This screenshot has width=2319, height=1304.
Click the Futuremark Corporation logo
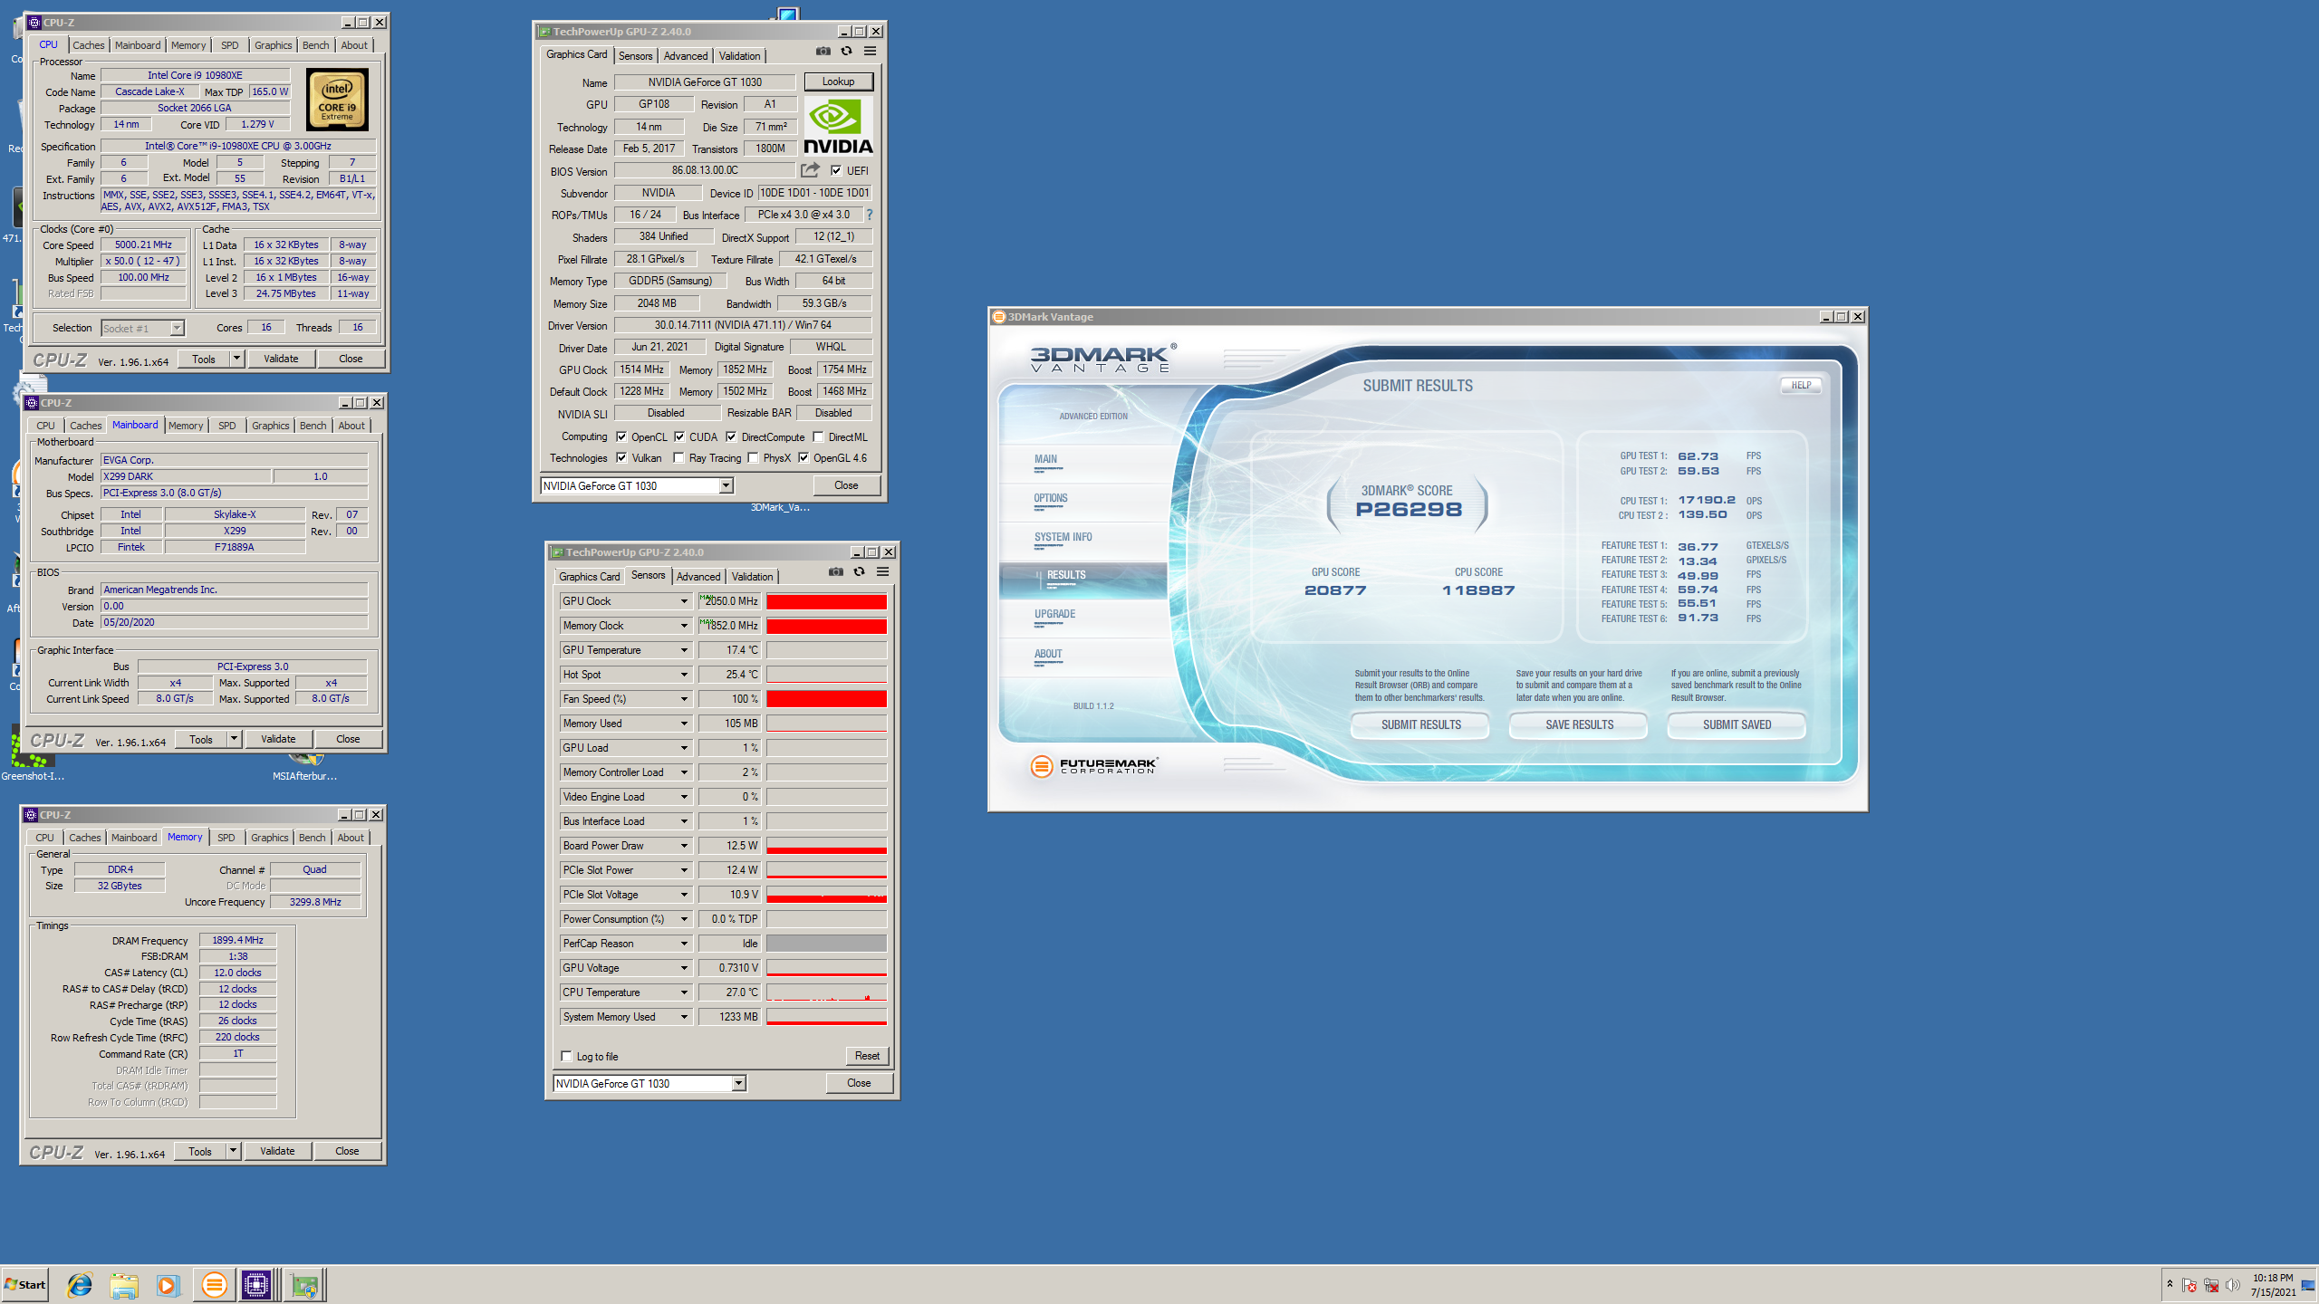(1093, 766)
